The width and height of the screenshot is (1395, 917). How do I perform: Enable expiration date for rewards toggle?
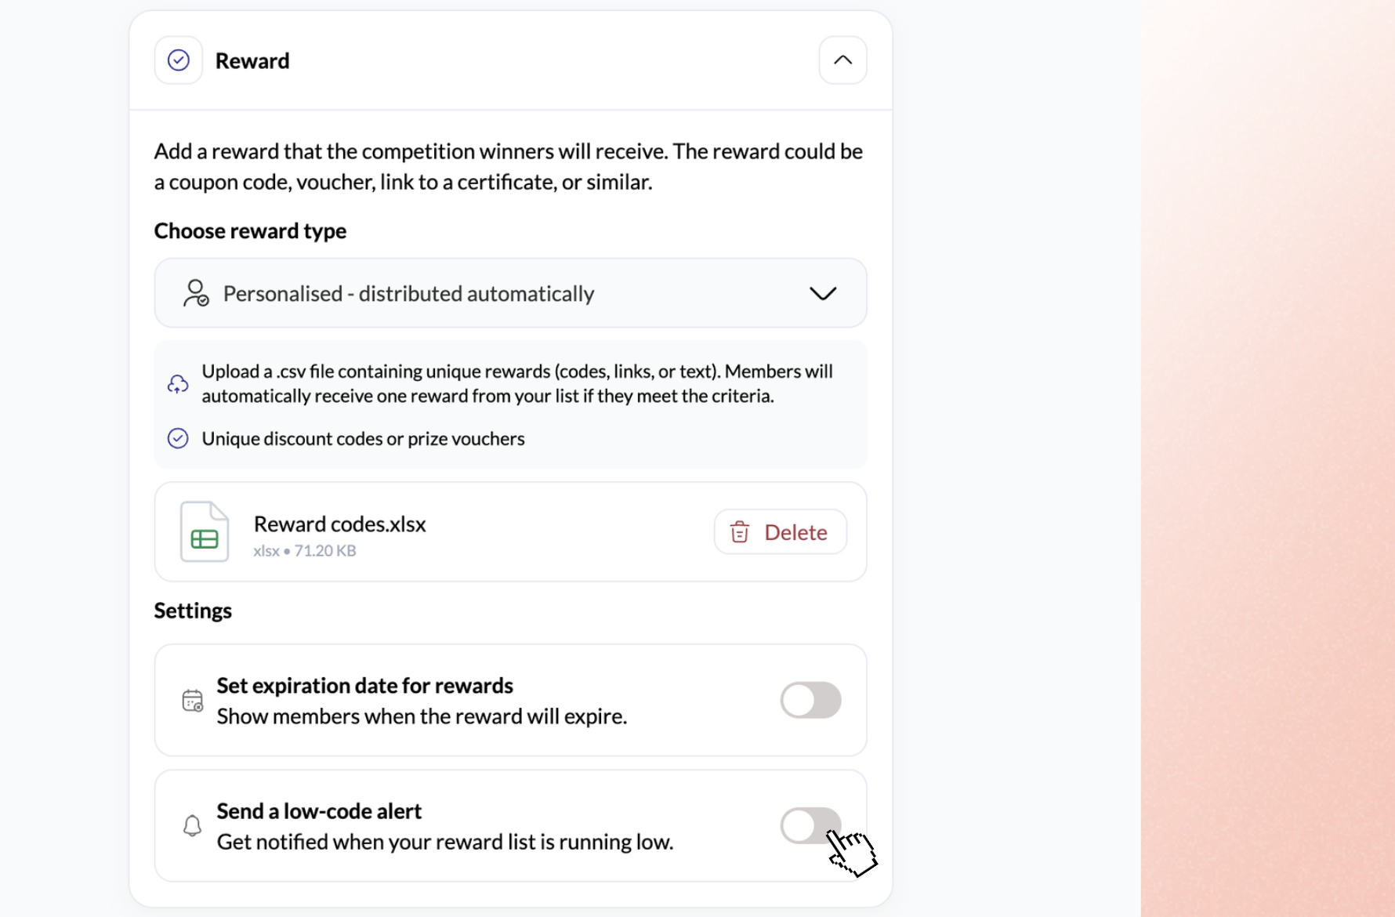pyautogui.click(x=810, y=700)
